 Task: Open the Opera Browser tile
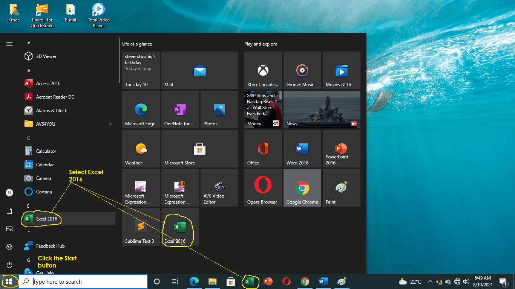pos(263,188)
